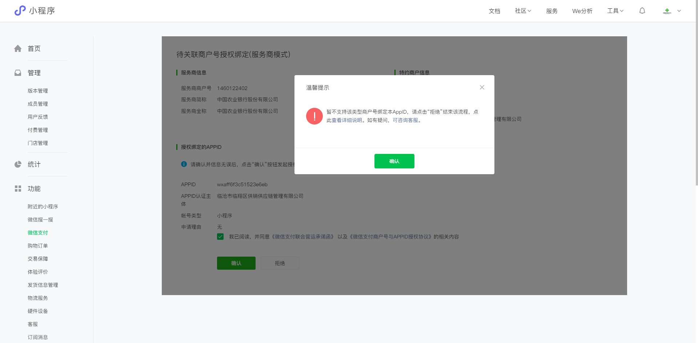
Task: Close the 温馨提示 dialog
Action: tap(482, 87)
